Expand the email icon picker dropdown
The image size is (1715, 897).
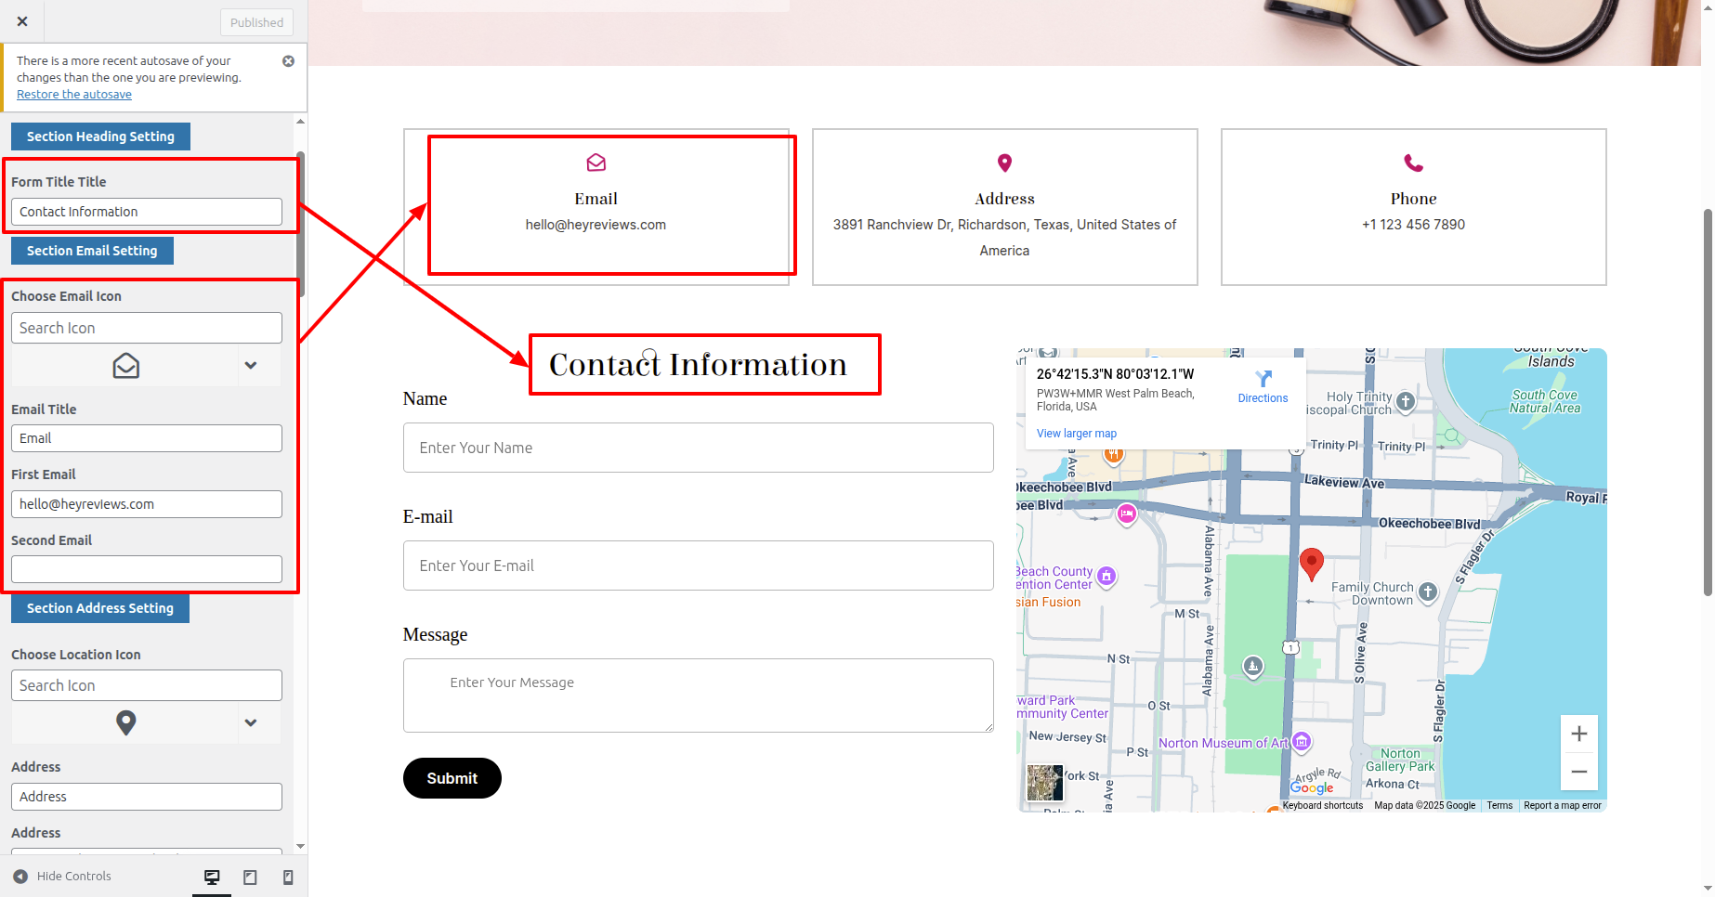click(250, 366)
